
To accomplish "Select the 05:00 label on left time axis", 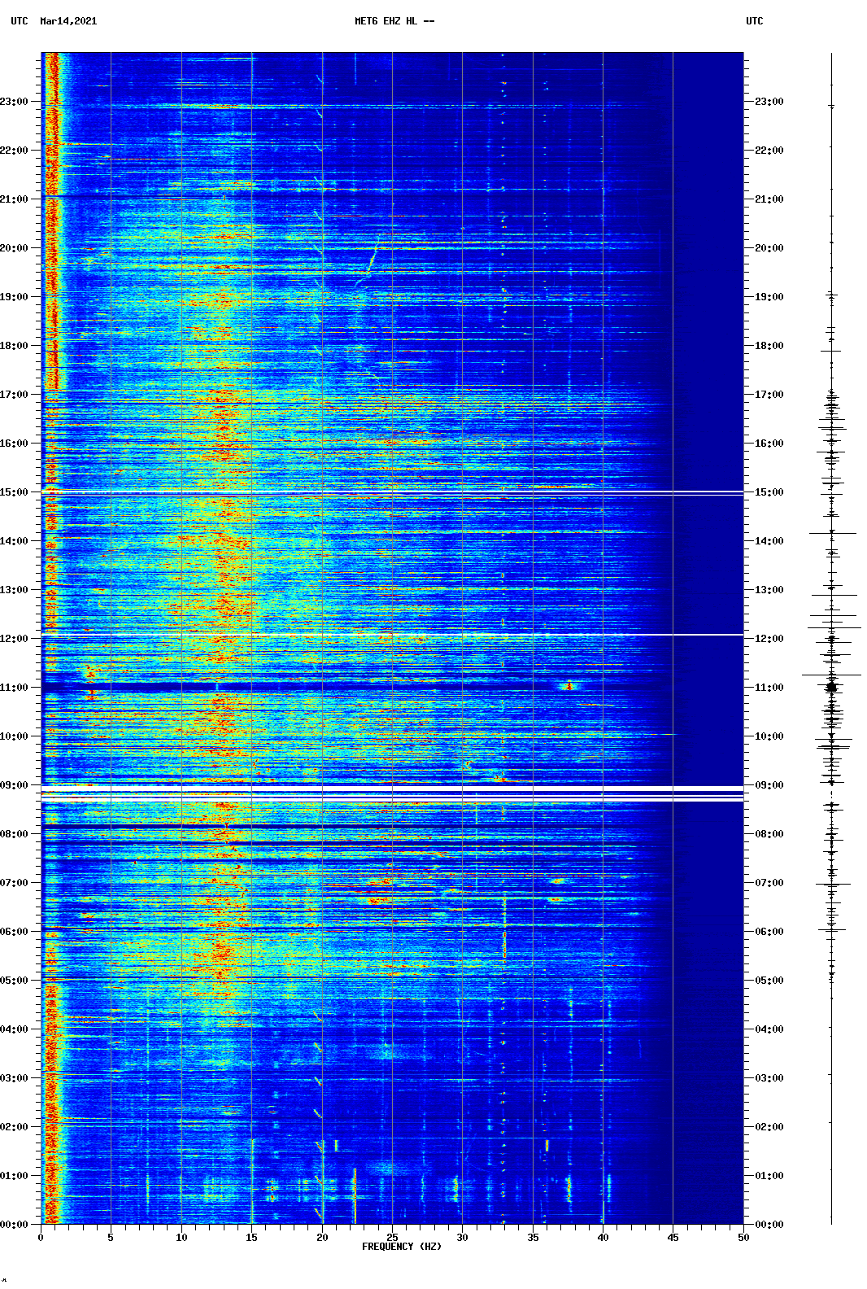I will click(14, 981).
